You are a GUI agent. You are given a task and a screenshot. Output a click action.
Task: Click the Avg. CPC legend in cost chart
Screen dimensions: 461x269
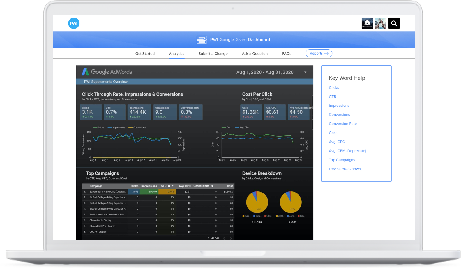[242, 127]
